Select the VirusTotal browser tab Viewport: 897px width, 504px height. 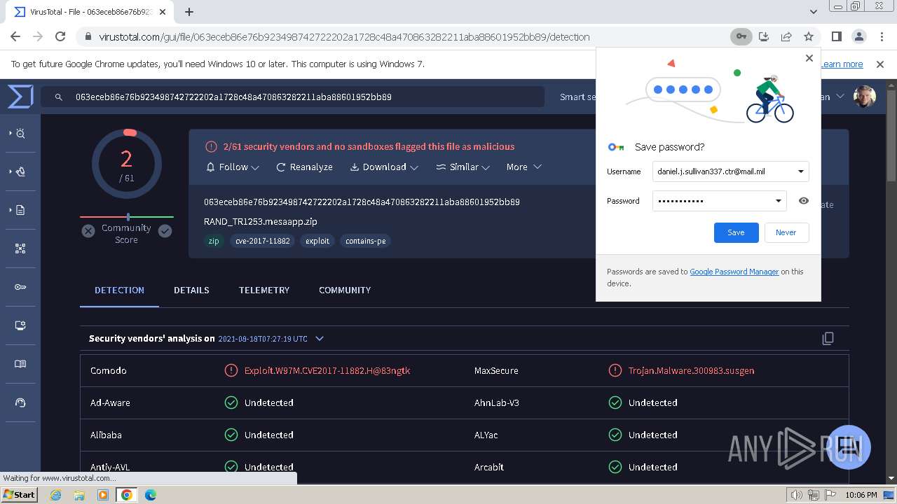pyautogui.click(x=91, y=12)
